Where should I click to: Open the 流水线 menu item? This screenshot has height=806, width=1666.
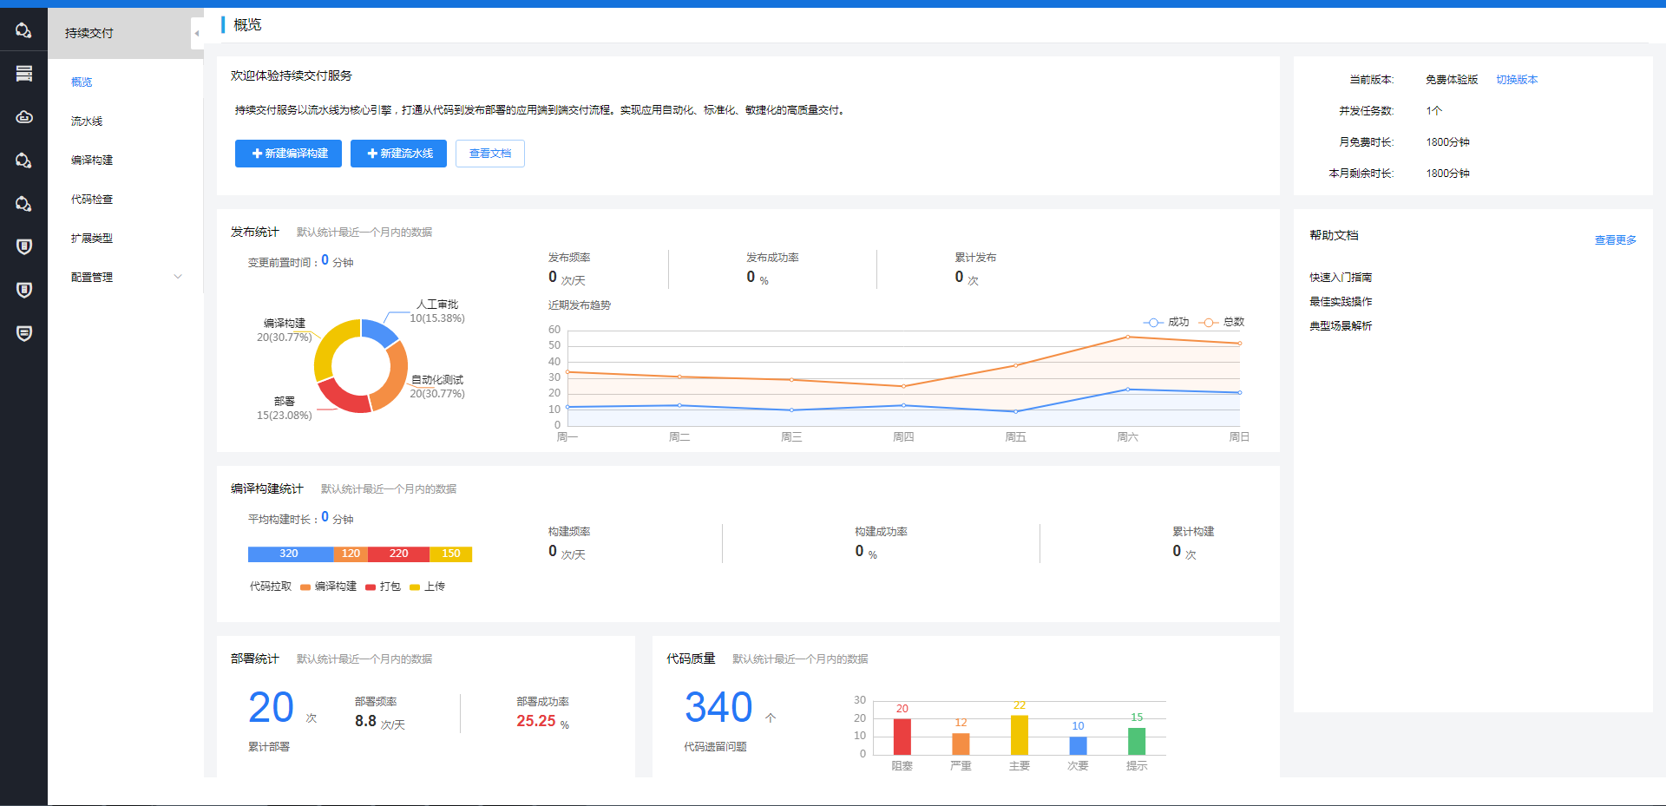click(x=87, y=121)
